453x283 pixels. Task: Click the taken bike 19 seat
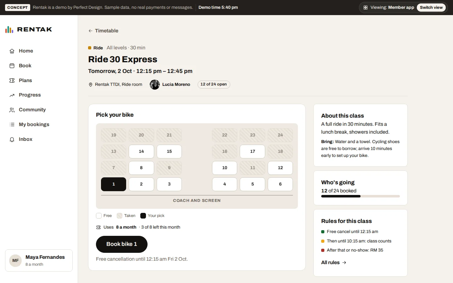click(114, 135)
